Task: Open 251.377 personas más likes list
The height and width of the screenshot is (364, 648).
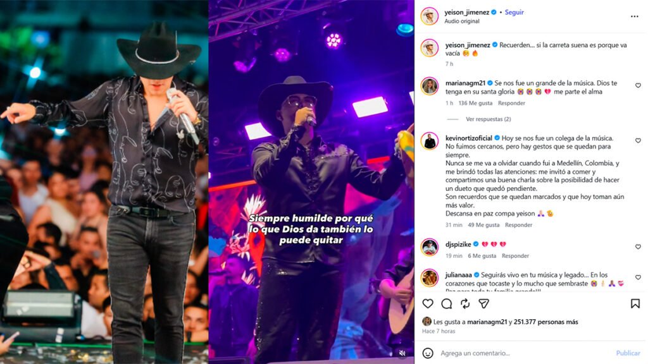Action: (x=546, y=322)
